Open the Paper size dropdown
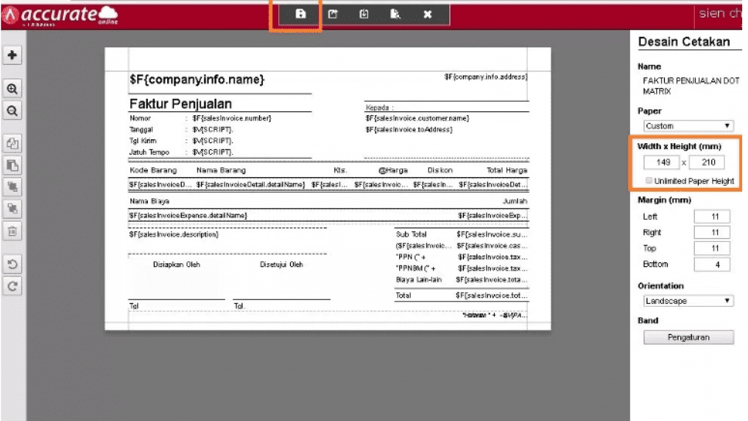 (688, 126)
